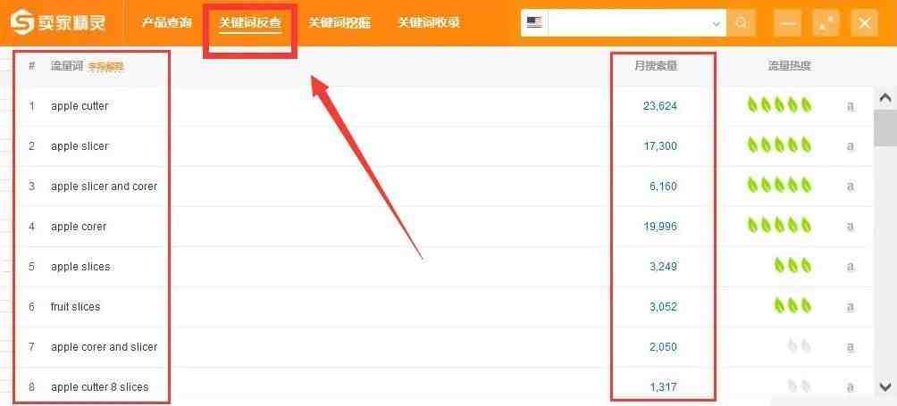
Task: Select the US flag marketplace icon
Action: pyautogui.click(x=534, y=23)
